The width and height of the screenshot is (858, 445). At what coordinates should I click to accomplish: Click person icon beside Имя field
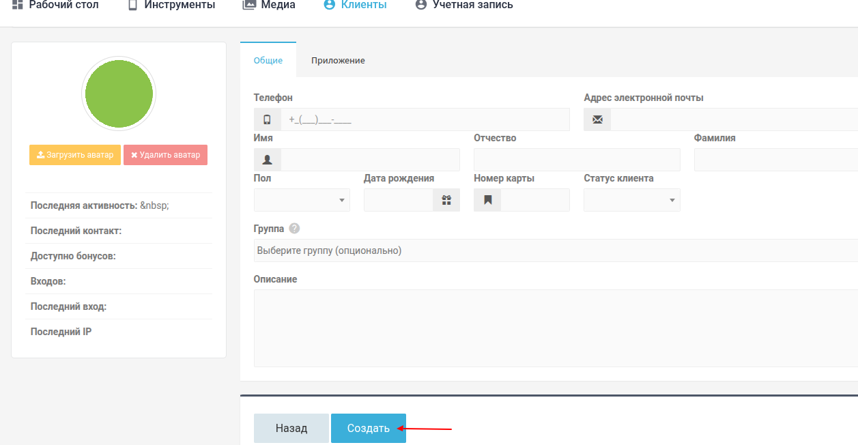267,160
